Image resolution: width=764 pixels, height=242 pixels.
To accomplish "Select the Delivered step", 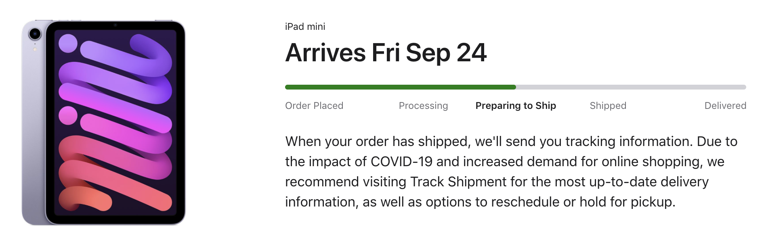I will tap(725, 106).
